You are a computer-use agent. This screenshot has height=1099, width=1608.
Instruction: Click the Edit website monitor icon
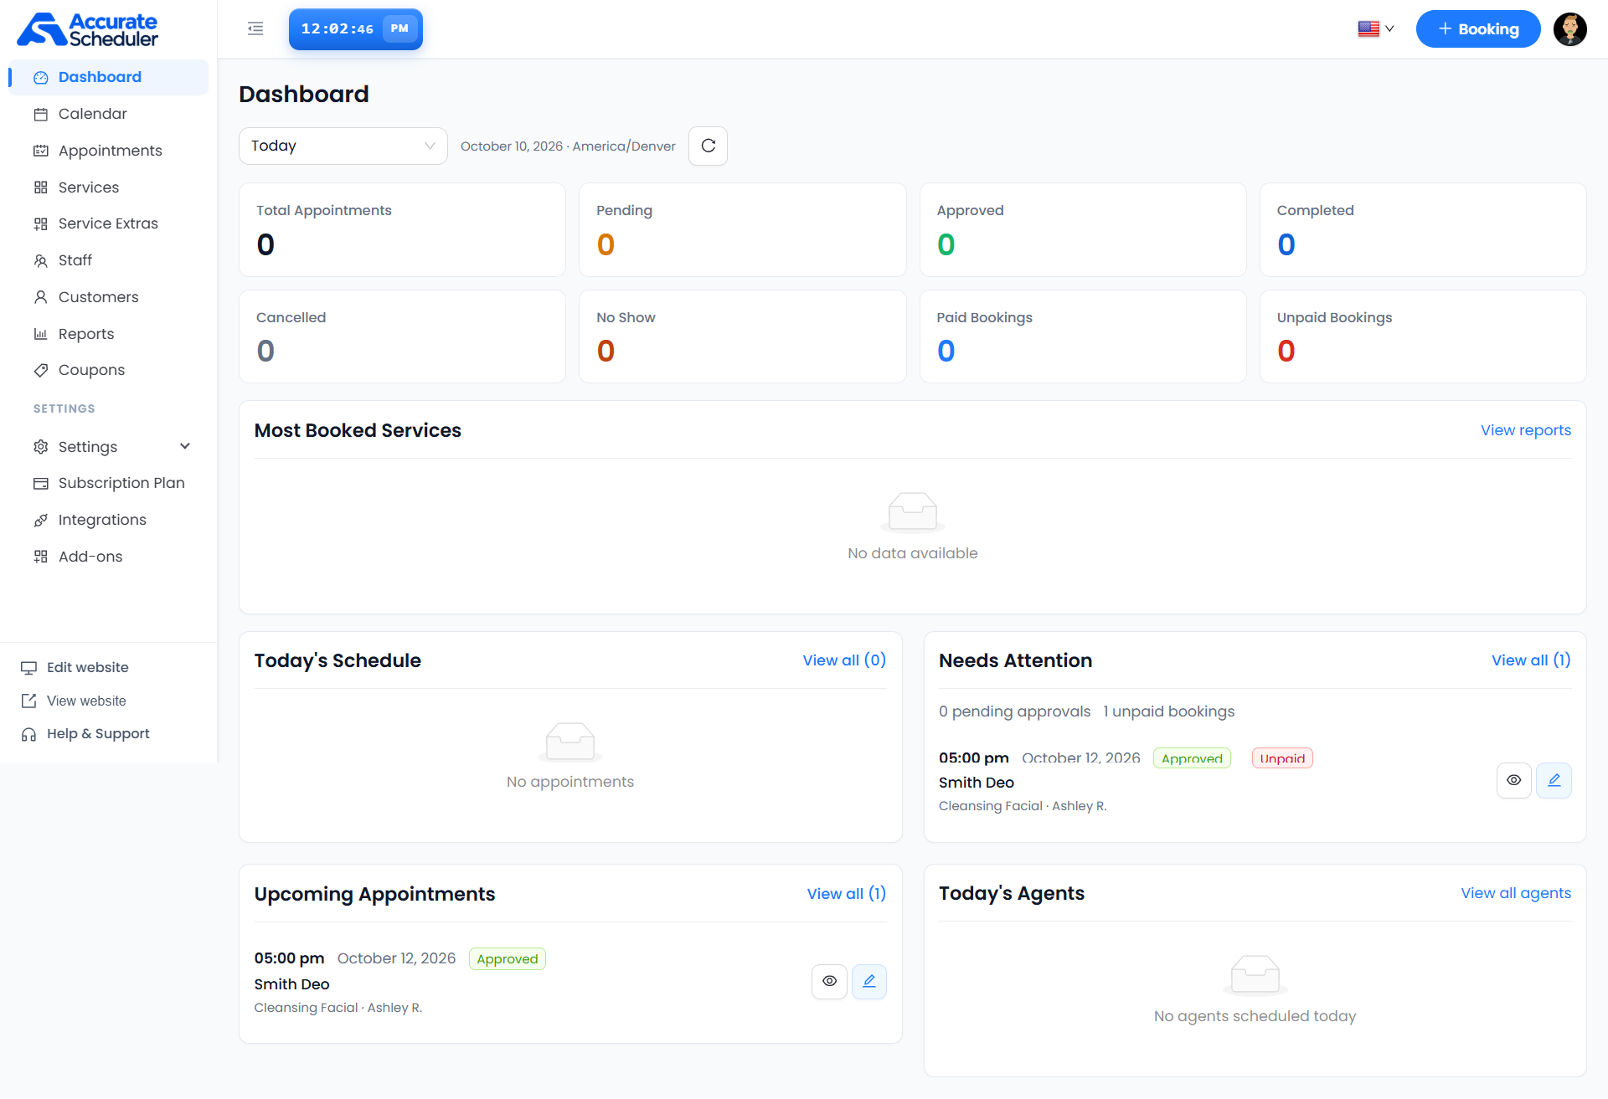(x=28, y=668)
